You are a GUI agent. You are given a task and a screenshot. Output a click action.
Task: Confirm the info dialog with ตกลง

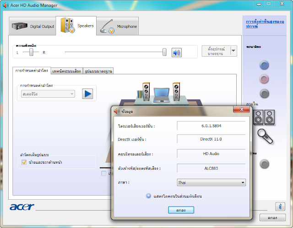pos(181,210)
